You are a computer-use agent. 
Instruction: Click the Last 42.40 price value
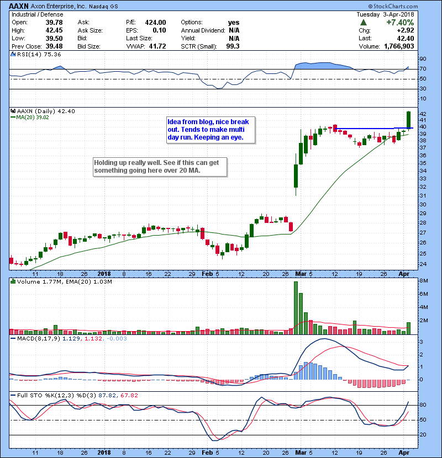(x=406, y=38)
